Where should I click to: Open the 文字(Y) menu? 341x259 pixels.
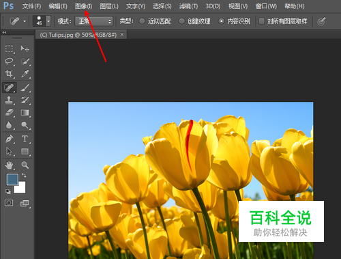136,6
